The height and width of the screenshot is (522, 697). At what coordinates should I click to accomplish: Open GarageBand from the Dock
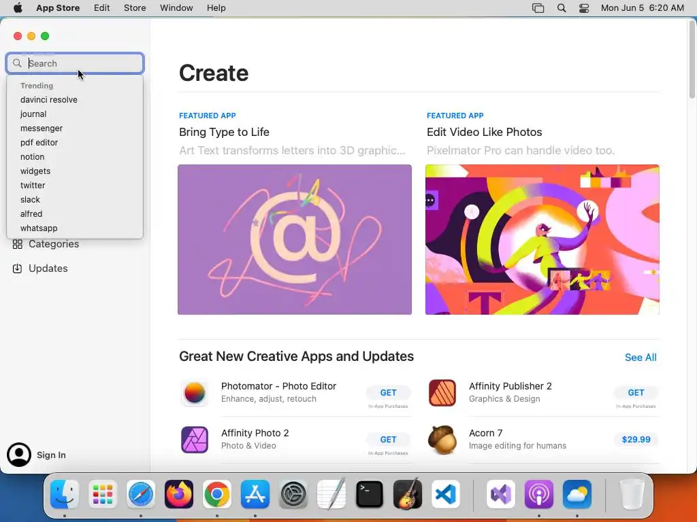click(x=408, y=493)
